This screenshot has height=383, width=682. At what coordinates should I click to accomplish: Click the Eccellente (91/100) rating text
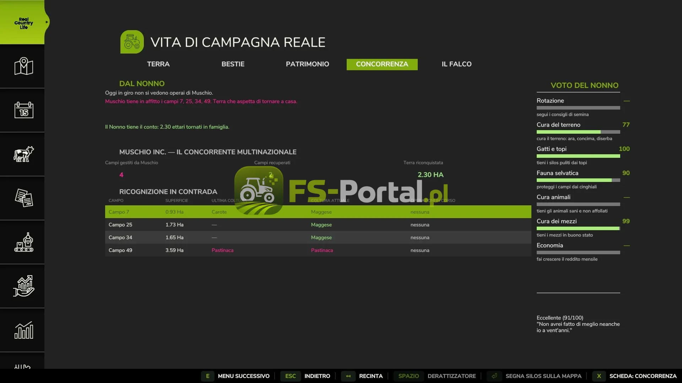pos(560,318)
